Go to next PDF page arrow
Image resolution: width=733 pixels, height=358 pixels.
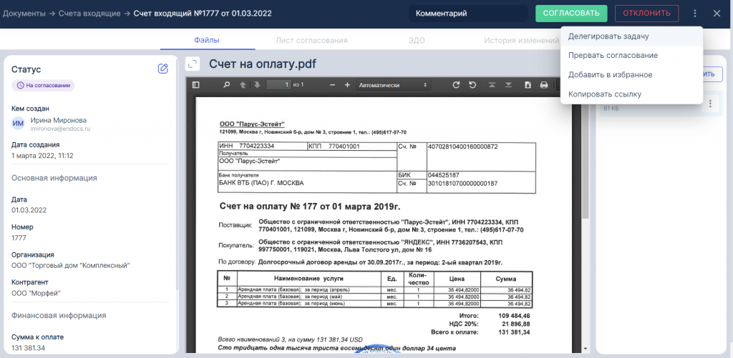pos(257,85)
